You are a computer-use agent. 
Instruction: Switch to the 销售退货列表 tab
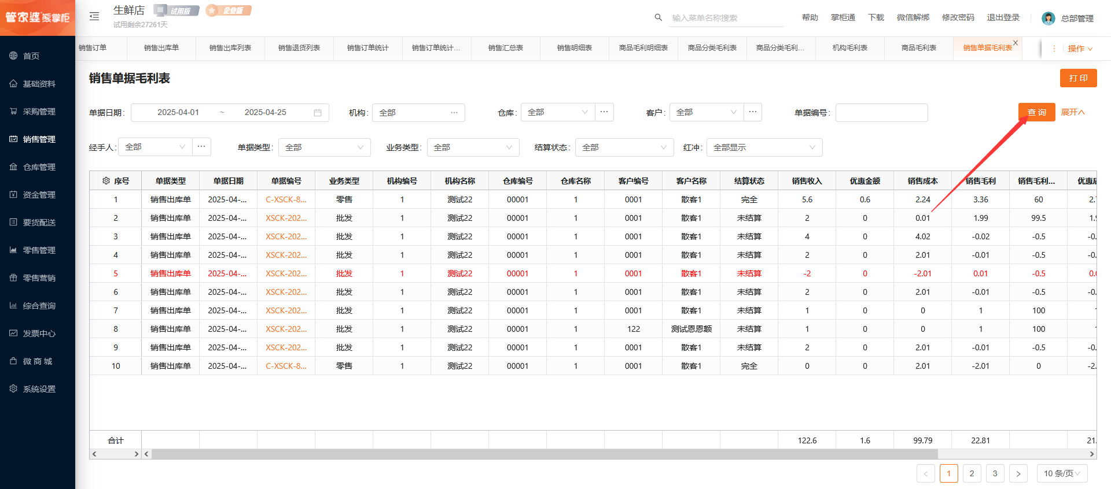point(299,48)
